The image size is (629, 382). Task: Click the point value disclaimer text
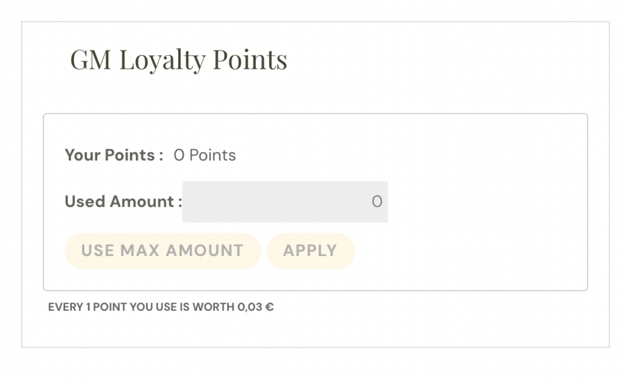pos(162,306)
